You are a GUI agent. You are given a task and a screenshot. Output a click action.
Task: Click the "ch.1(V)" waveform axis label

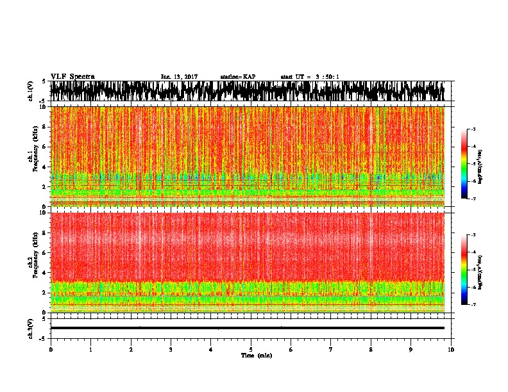pyautogui.click(x=31, y=91)
